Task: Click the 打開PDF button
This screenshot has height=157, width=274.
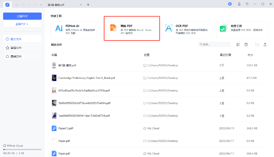Action: point(22,16)
